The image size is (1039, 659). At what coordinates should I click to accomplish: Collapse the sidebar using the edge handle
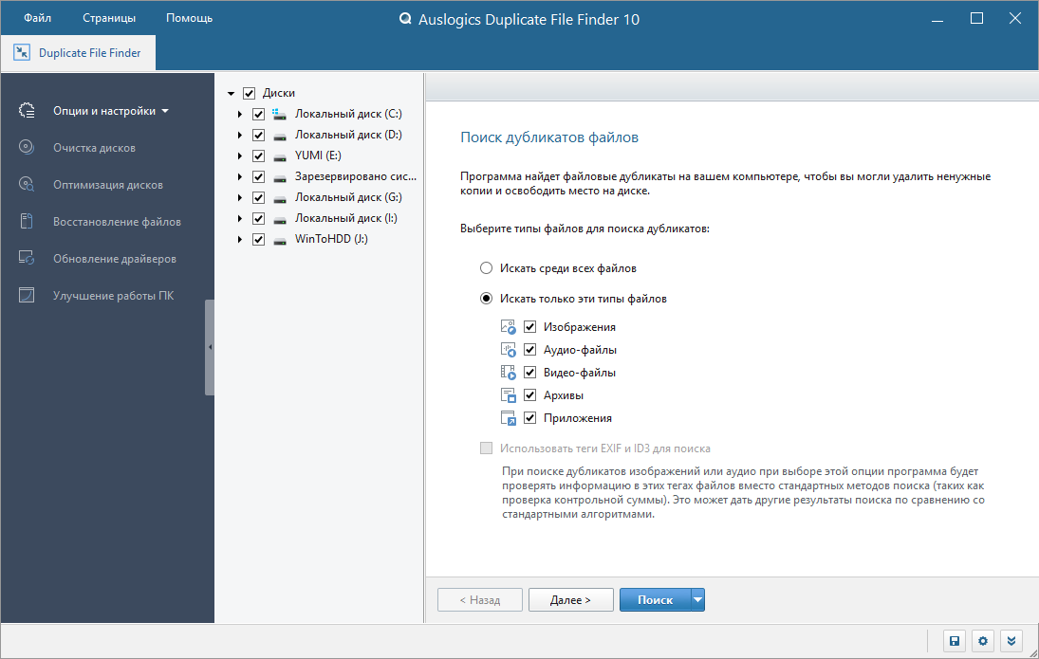pyautogui.click(x=210, y=347)
